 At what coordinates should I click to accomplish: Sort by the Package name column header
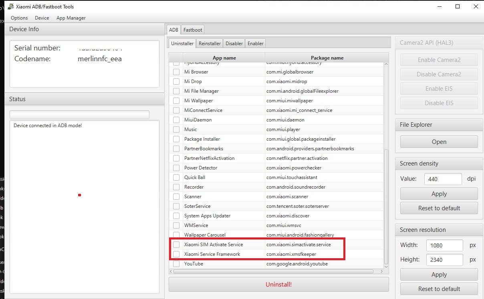(x=327, y=58)
